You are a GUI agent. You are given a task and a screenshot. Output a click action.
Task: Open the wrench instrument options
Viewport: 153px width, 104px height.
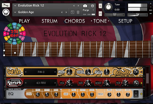[6, 5]
